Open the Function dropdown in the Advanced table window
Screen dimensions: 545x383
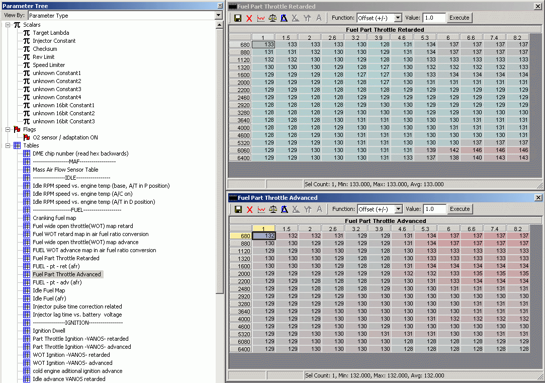point(398,209)
